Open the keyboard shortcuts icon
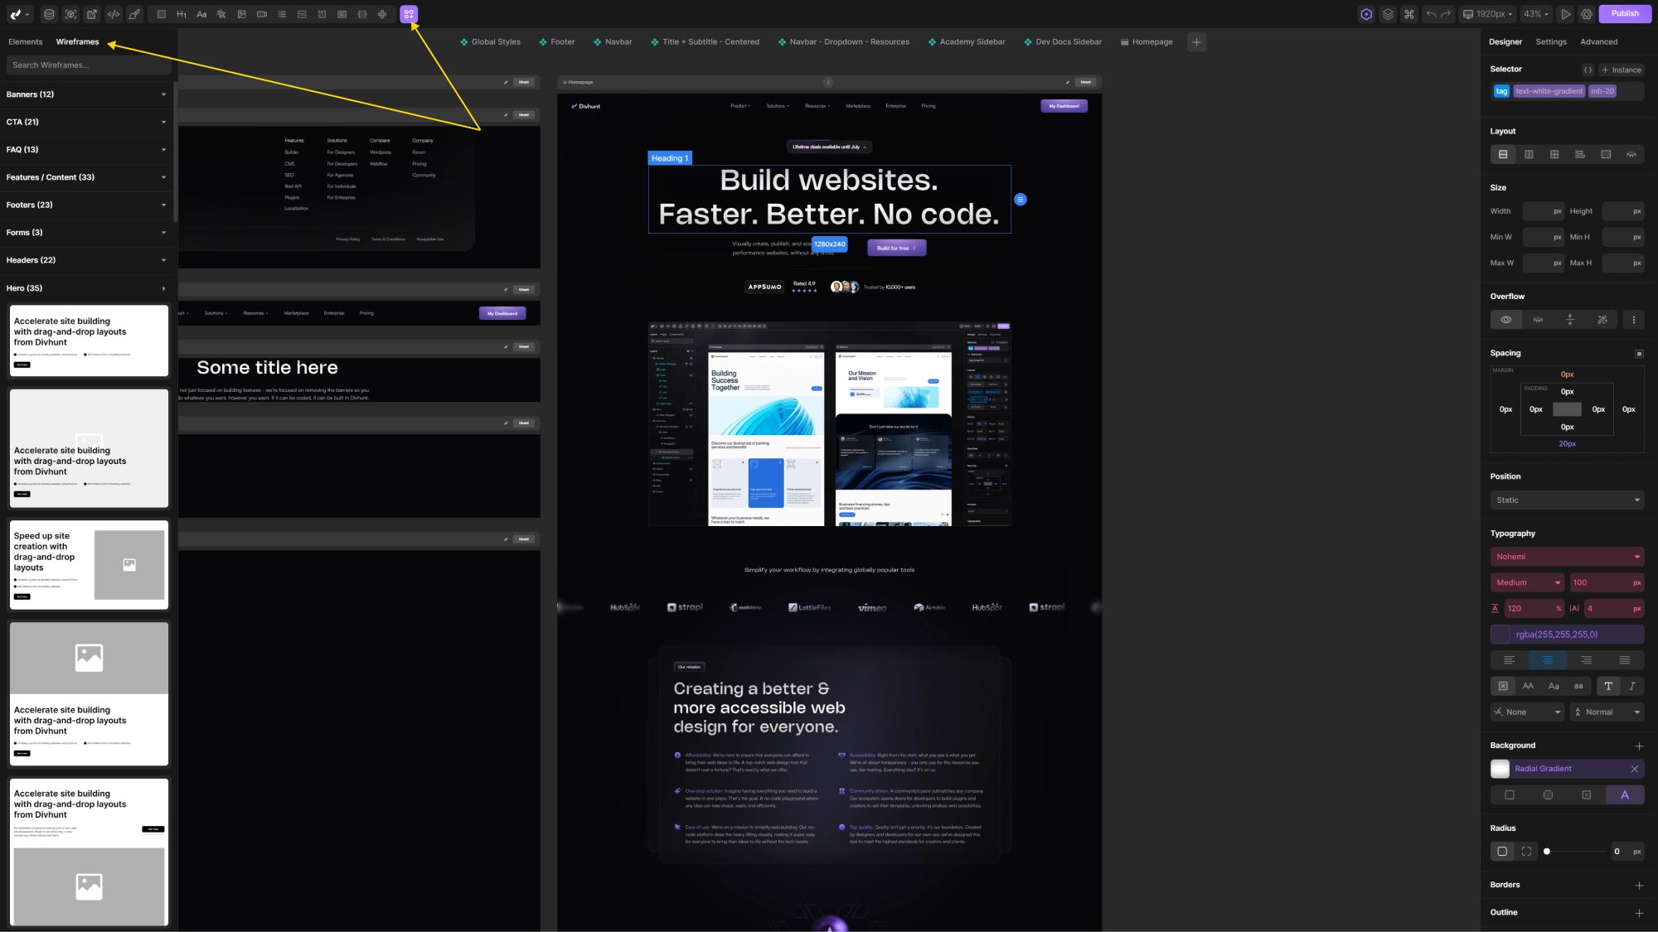Viewport: 1658px width, 932px height. point(1409,14)
